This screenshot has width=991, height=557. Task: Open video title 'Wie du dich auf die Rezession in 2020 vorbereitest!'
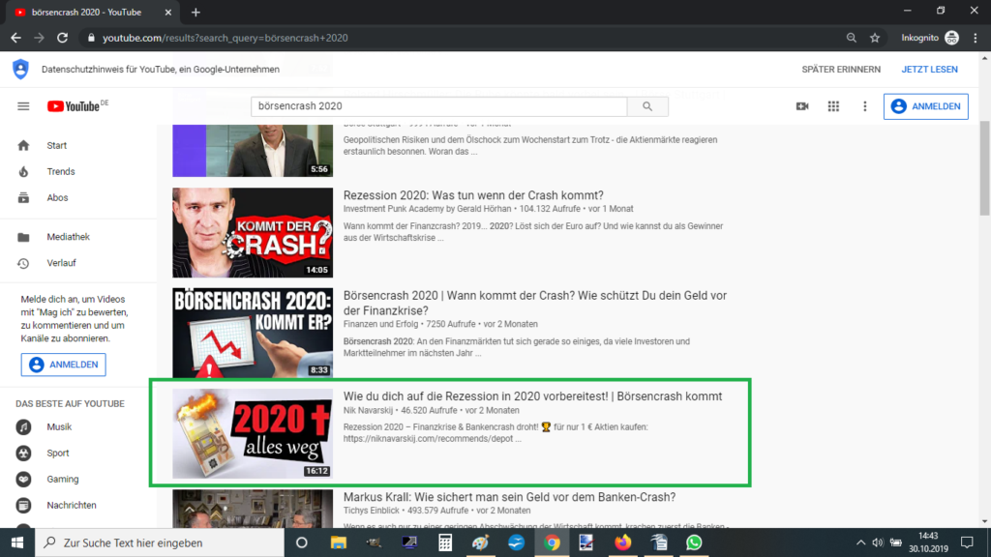[x=533, y=396]
